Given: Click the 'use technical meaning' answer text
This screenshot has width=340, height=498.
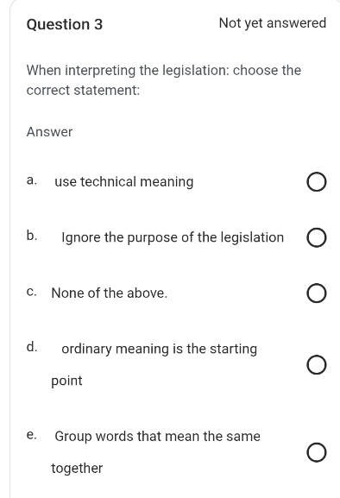Looking at the screenshot, I should [123, 182].
